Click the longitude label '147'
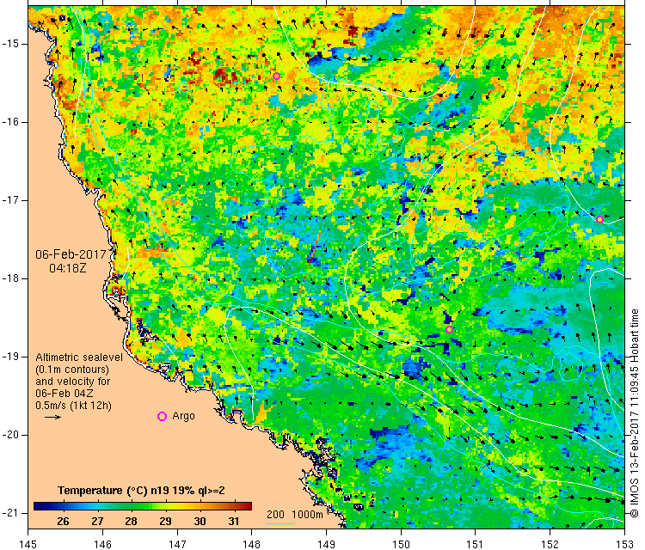This screenshot has height=550, width=645. [177, 544]
